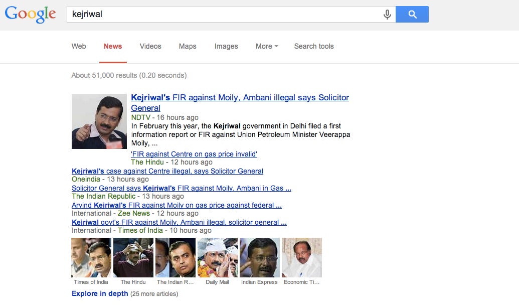The height and width of the screenshot is (308, 519).
Task: Open The Indian Republic Solicitor General article
Action: [182, 188]
